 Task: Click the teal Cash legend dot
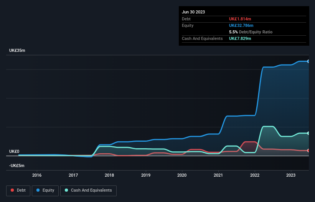pos(66,190)
